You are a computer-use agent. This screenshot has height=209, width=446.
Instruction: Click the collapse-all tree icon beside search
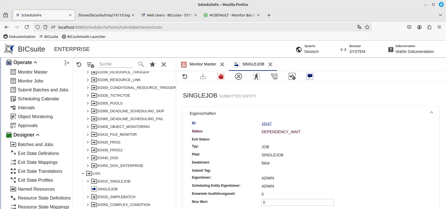click(x=90, y=65)
